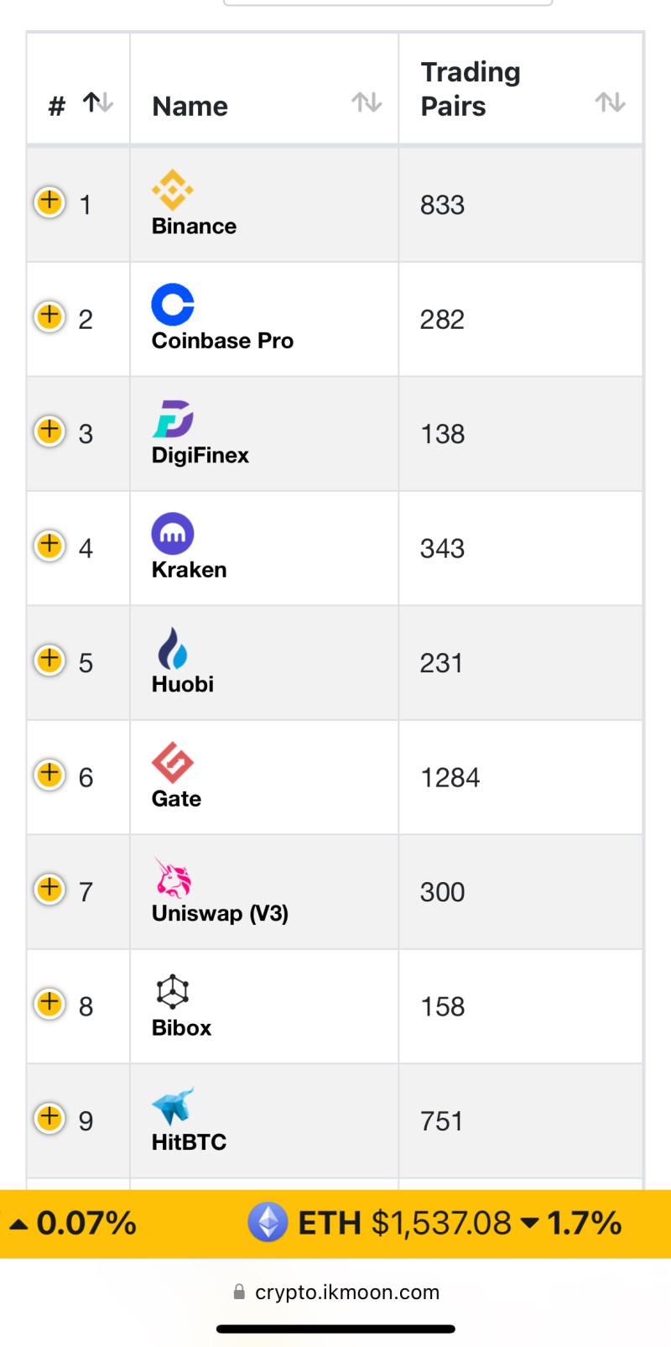Screen dimensions: 671x1347
Task: Tap the crypto.ikmoon.com address bar
Action: 336,1292
